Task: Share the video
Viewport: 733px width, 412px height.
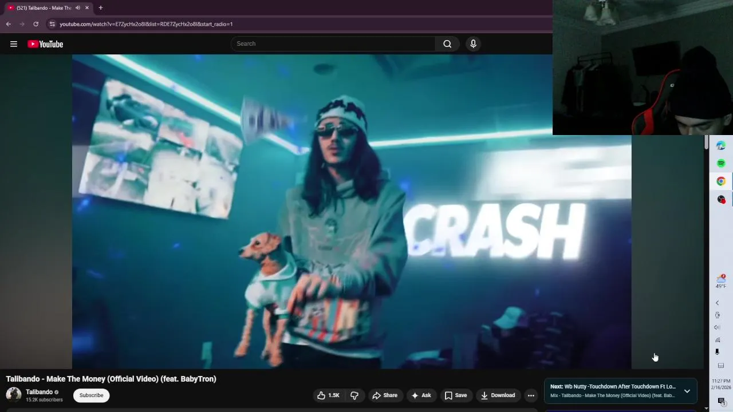Action: point(385,395)
